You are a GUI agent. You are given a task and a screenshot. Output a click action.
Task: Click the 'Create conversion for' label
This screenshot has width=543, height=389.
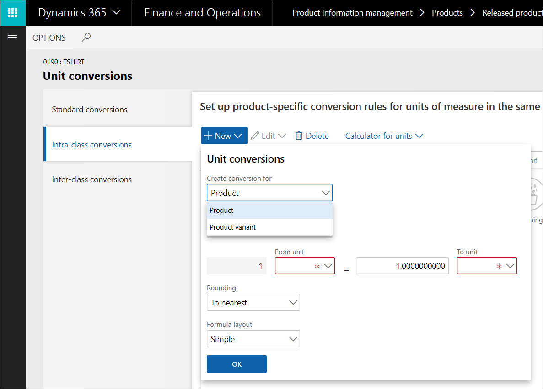coord(239,179)
